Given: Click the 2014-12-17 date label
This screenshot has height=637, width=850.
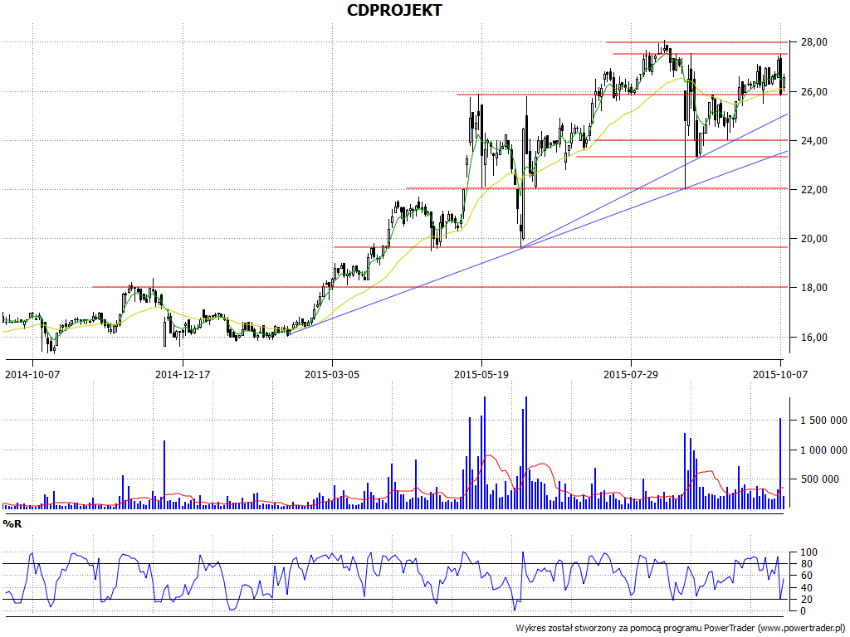Looking at the screenshot, I should pos(183,374).
